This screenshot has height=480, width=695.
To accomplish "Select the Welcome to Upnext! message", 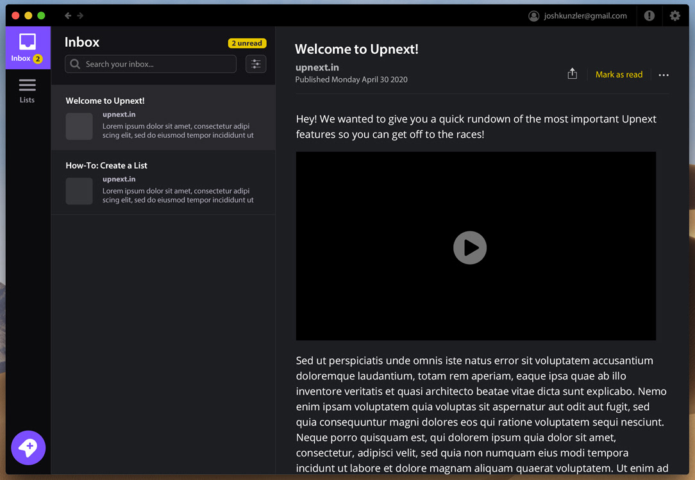I will tap(163, 117).
